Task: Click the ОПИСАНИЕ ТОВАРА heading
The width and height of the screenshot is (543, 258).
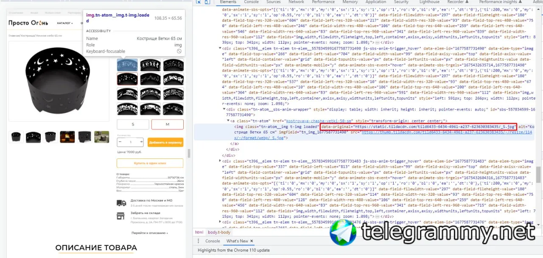Action: 96,248
